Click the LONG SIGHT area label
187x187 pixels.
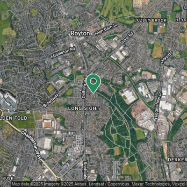click(84, 108)
